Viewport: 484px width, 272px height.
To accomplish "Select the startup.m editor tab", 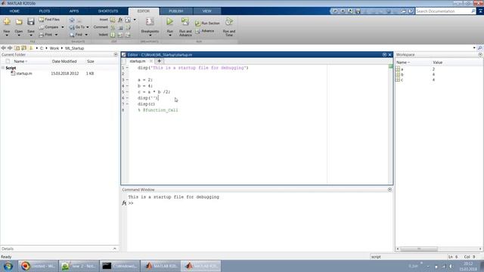I will (x=138, y=61).
